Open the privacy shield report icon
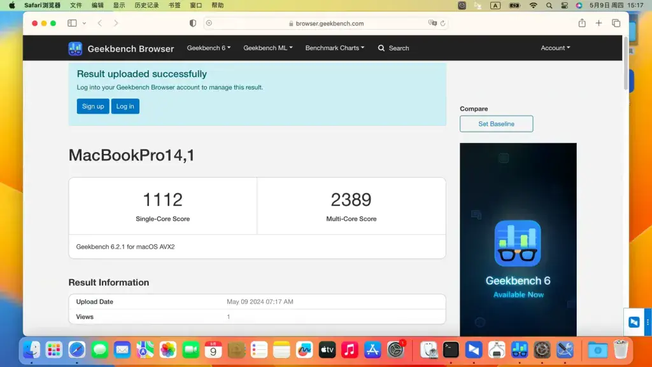Screen dimensions: 652x367 pos(192,24)
